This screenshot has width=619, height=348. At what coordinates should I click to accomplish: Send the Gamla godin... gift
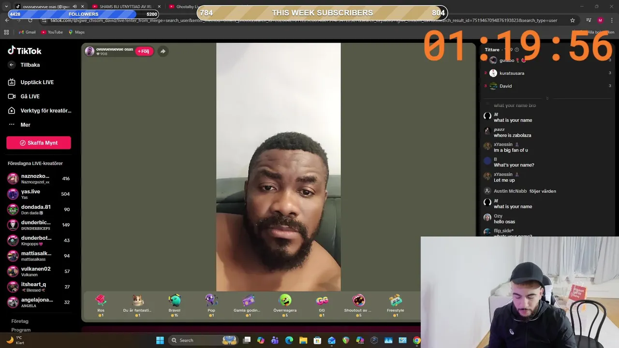click(248, 305)
